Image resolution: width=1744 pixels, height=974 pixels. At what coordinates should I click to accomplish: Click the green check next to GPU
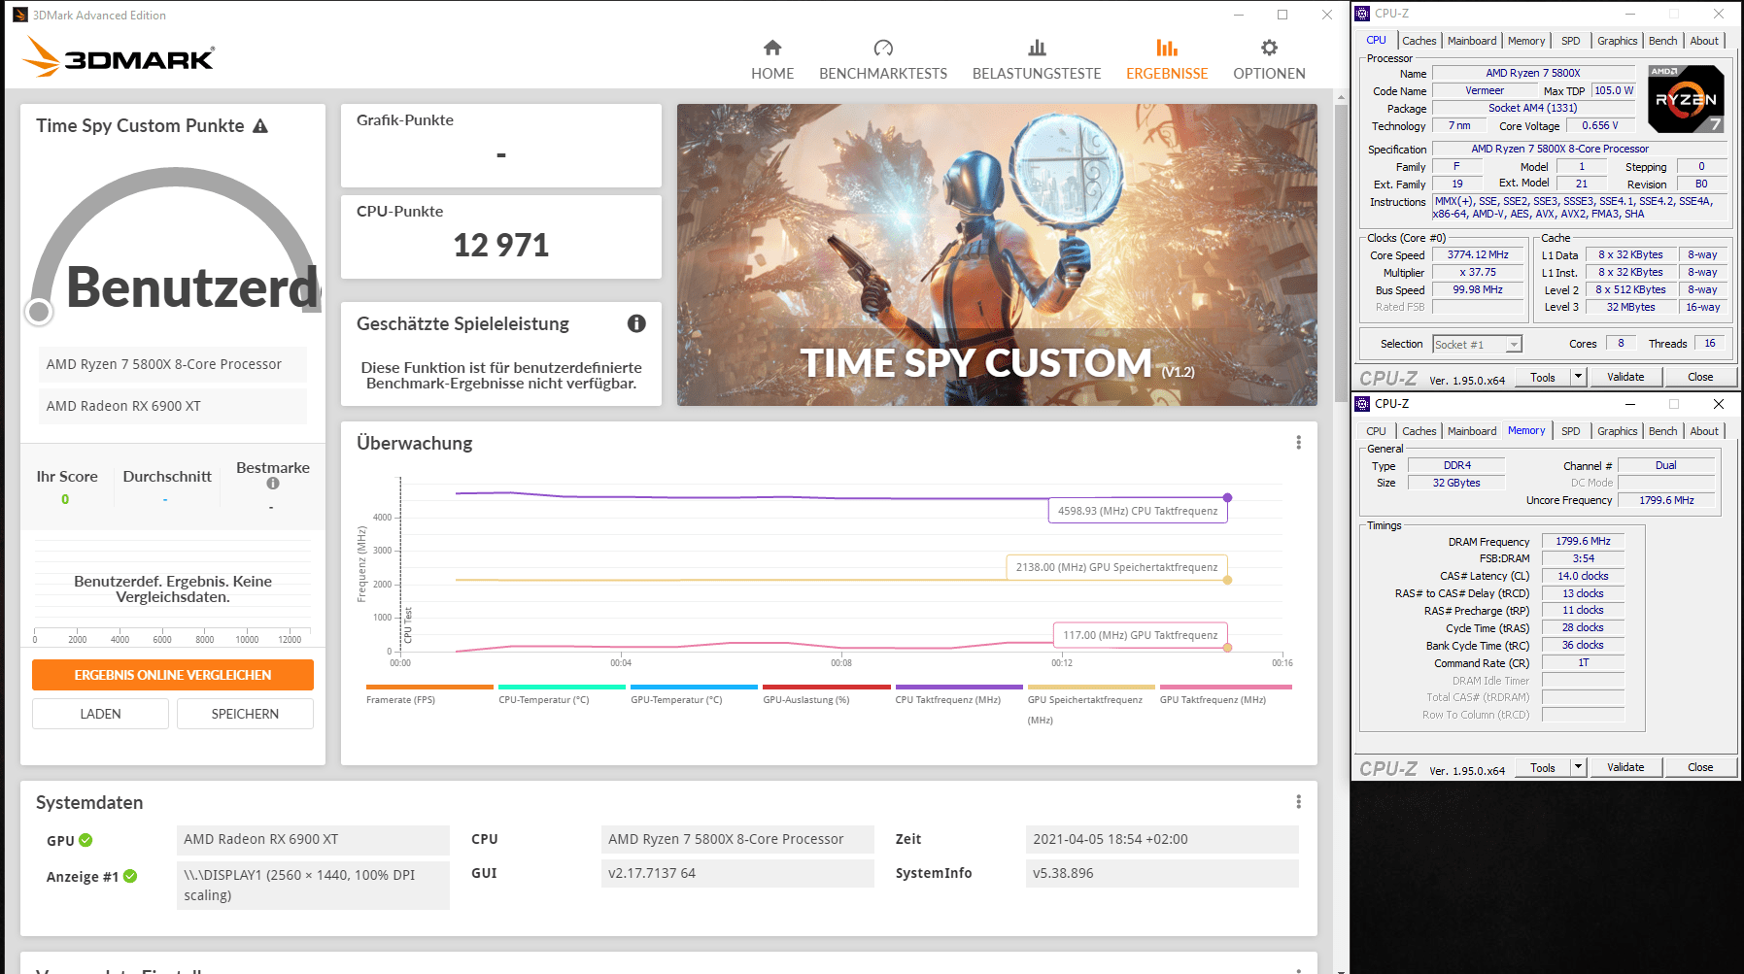coord(85,840)
